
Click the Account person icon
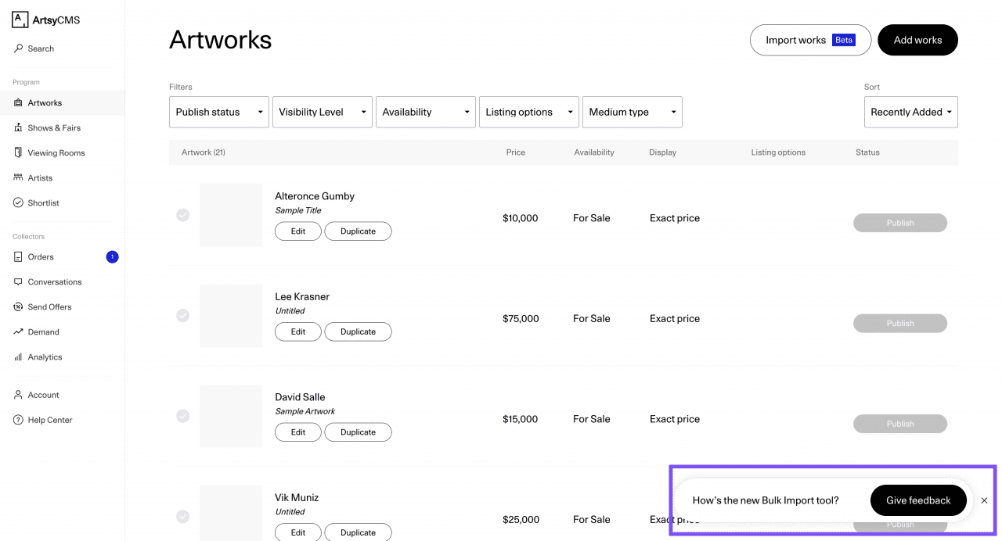pos(19,395)
